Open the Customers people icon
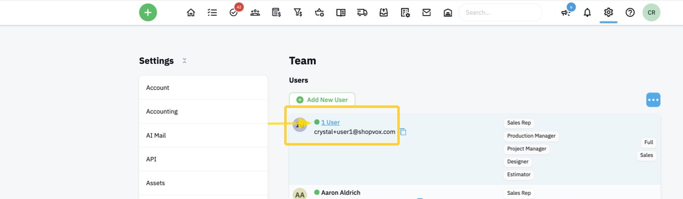This screenshot has width=683, height=199. coord(255,13)
